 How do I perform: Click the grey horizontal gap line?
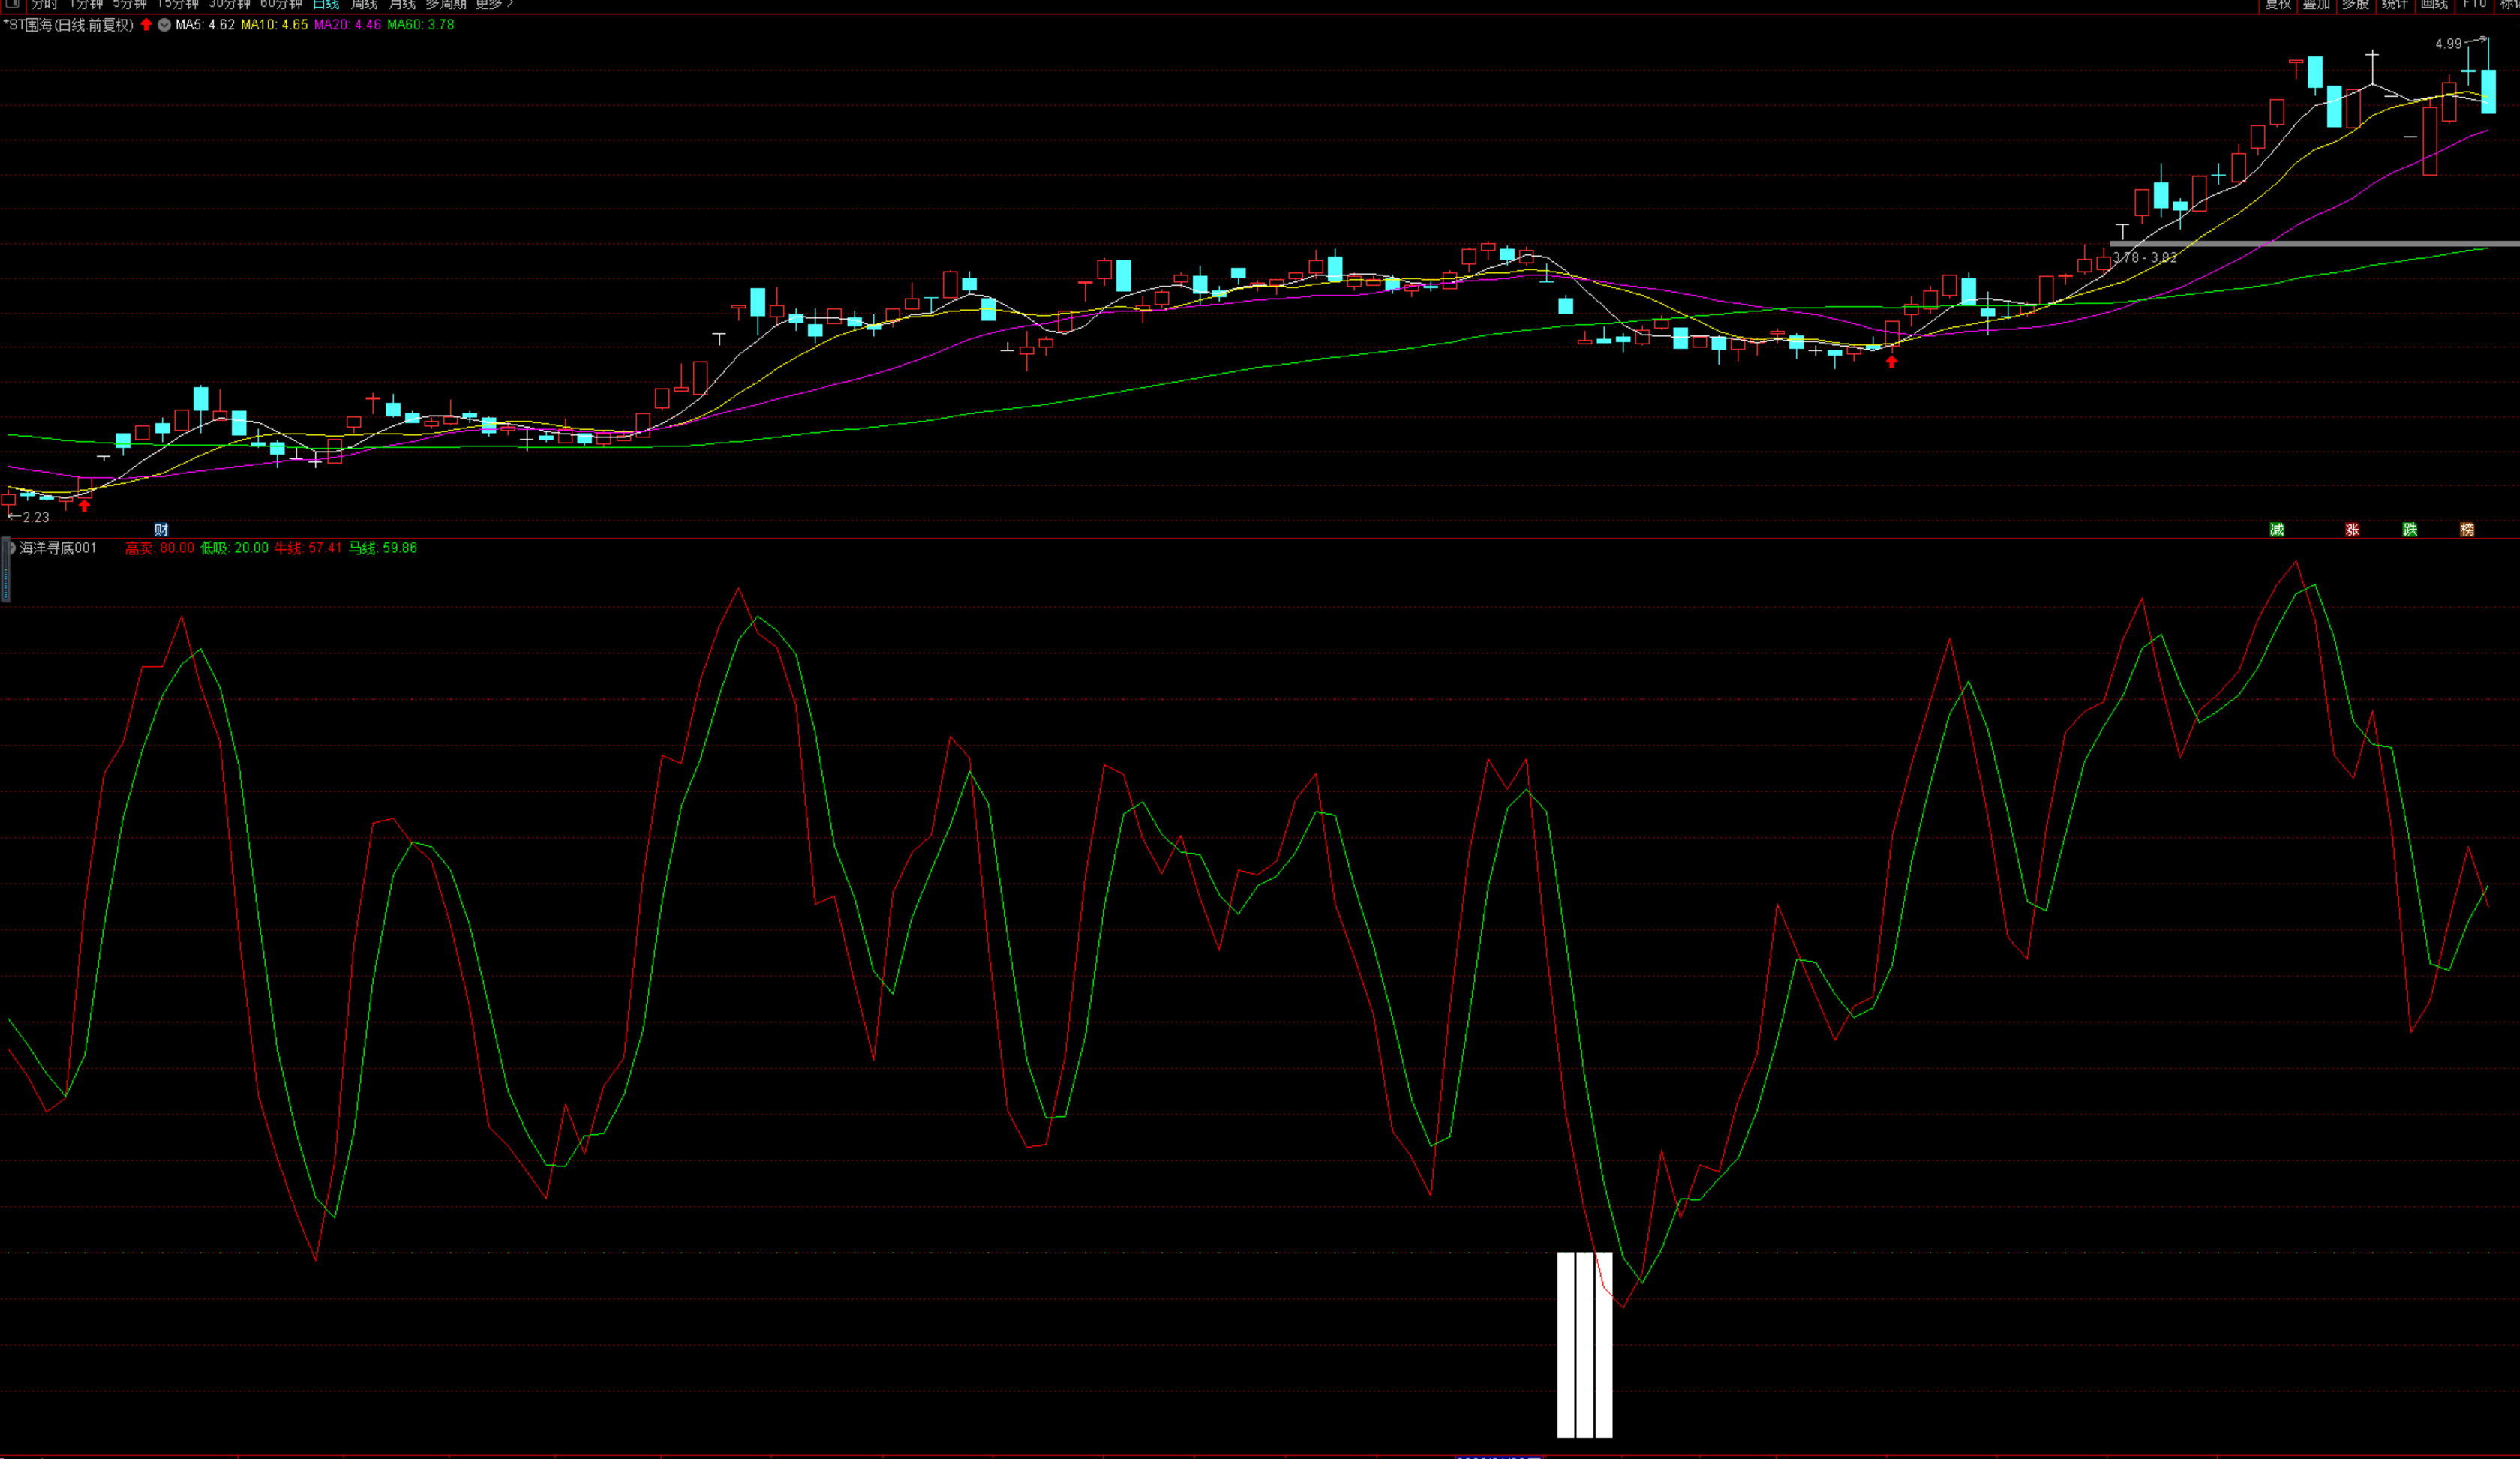pyautogui.click(x=2314, y=243)
